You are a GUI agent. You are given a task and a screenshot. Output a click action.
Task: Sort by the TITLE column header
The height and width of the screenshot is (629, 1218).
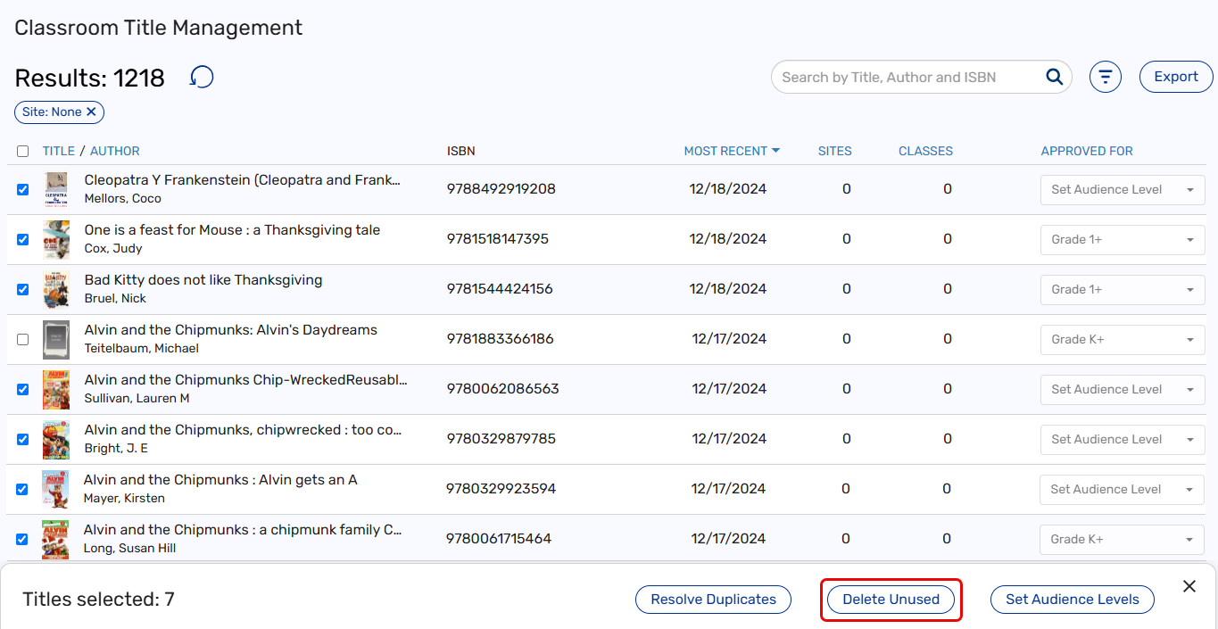(59, 151)
